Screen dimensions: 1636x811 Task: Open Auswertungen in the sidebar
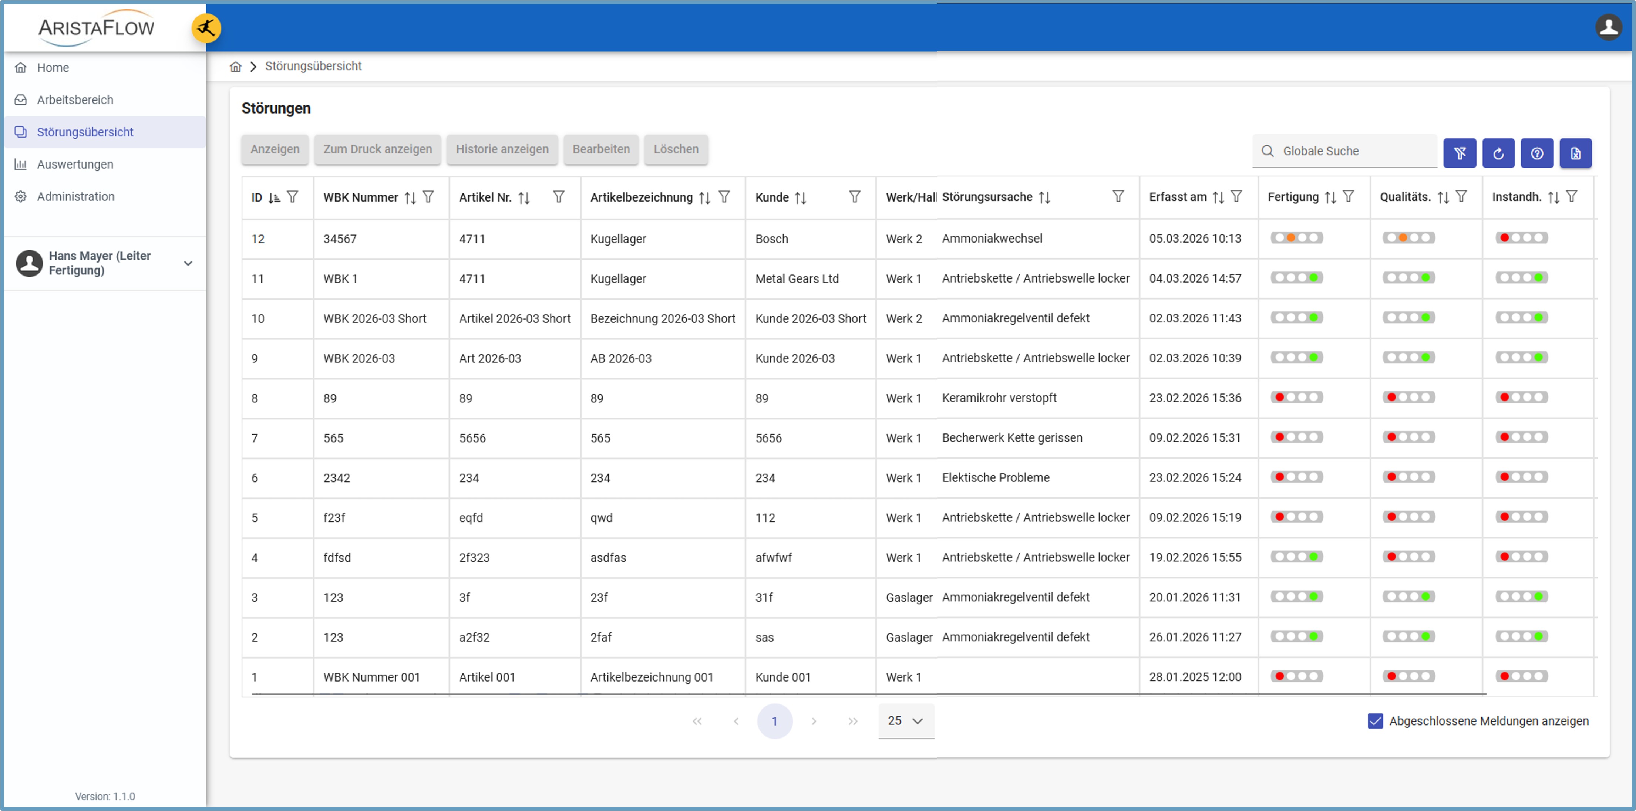[75, 164]
